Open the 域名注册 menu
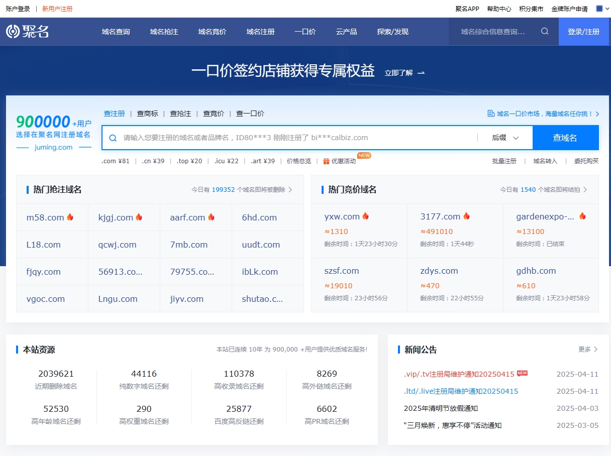The width and height of the screenshot is (611, 456). pos(260,32)
